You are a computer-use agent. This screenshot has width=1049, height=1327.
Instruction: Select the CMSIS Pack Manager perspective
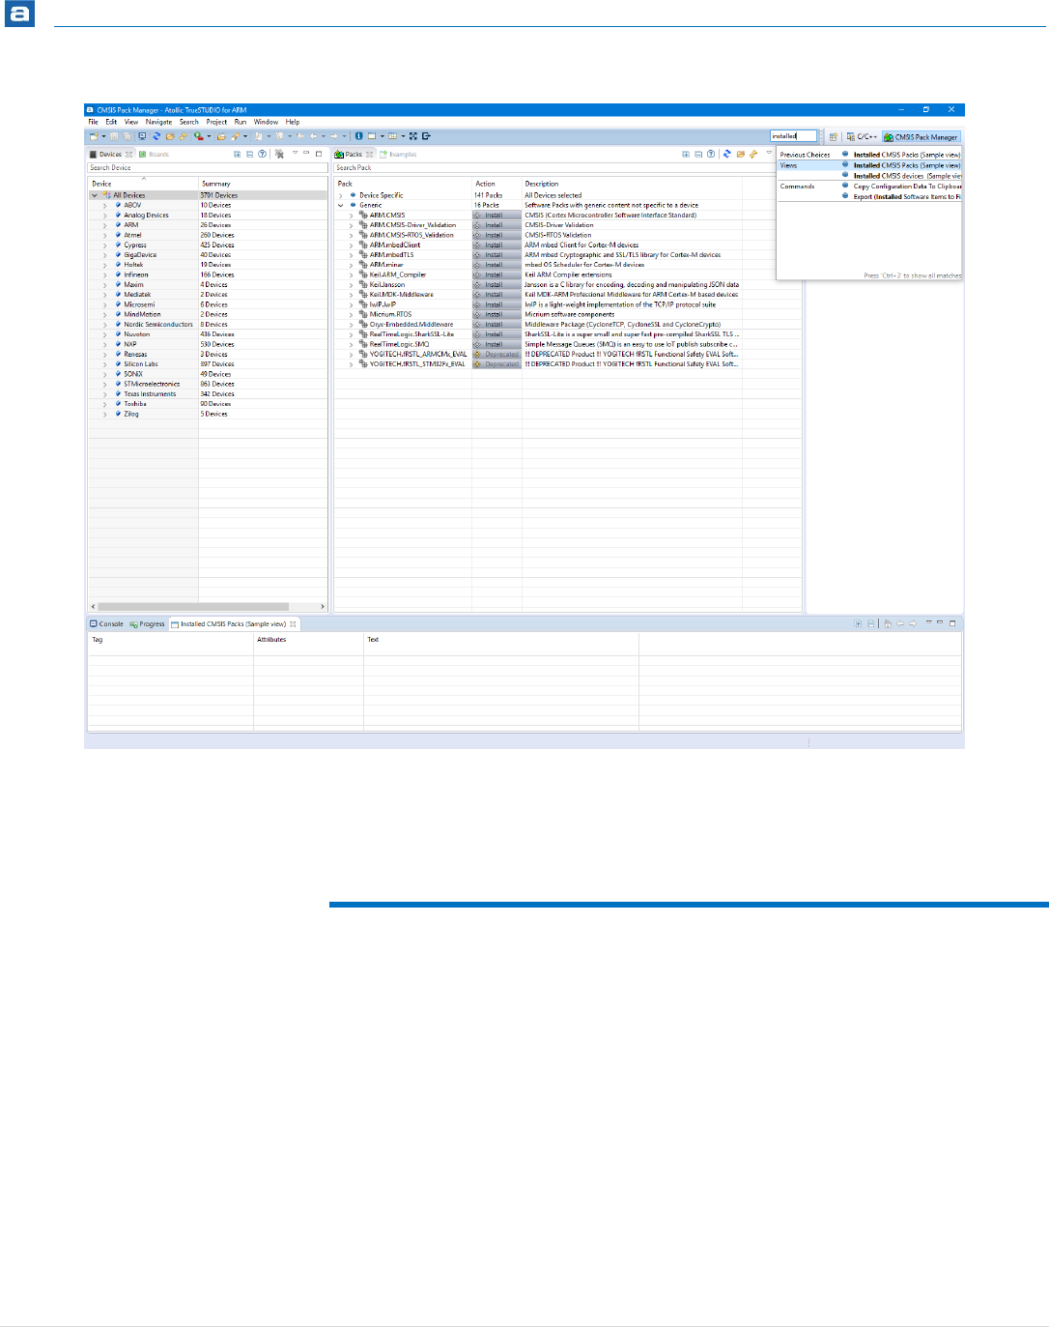(921, 137)
